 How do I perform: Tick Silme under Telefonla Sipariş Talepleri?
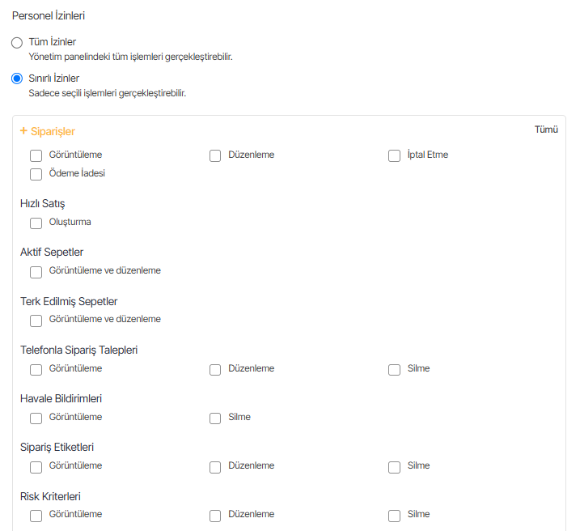[394, 370]
